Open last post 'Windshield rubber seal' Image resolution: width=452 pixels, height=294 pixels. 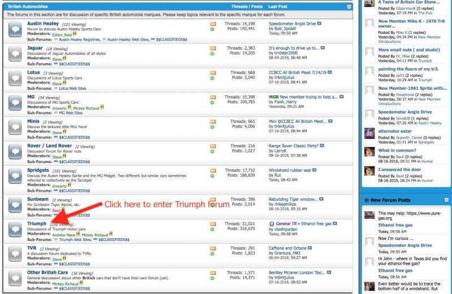pyautogui.click(x=290, y=170)
